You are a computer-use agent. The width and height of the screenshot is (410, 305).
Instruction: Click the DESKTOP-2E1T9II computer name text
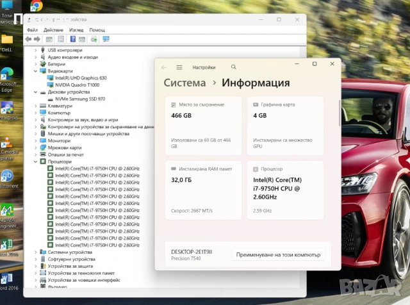point(192,252)
